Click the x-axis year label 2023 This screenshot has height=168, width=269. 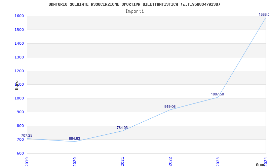click(218, 162)
